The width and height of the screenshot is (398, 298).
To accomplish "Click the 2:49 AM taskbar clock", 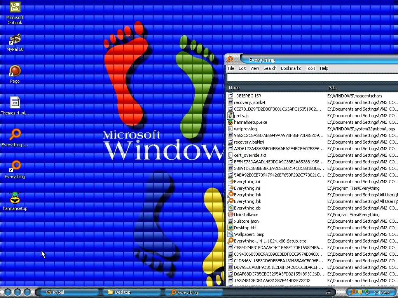I will (382, 293).
